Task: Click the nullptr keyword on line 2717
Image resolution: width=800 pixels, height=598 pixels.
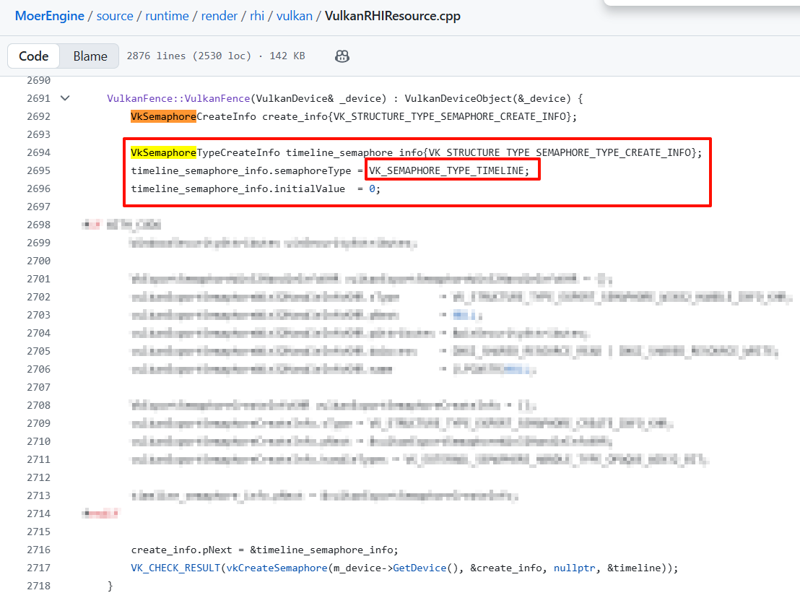Action: tap(575, 568)
